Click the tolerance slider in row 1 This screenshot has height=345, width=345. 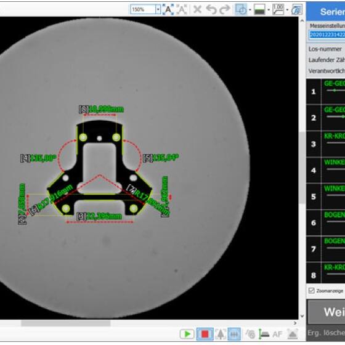336,90
